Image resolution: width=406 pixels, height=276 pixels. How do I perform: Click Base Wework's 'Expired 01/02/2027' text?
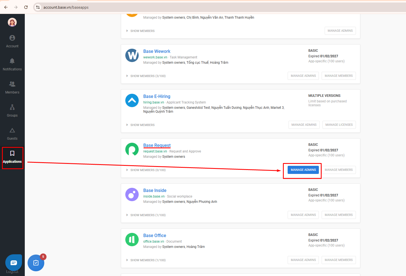323,56
